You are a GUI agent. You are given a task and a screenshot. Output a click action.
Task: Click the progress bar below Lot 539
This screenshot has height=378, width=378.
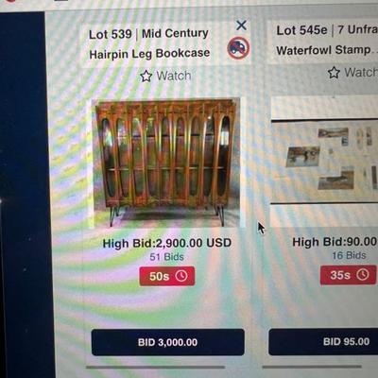point(156,367)
